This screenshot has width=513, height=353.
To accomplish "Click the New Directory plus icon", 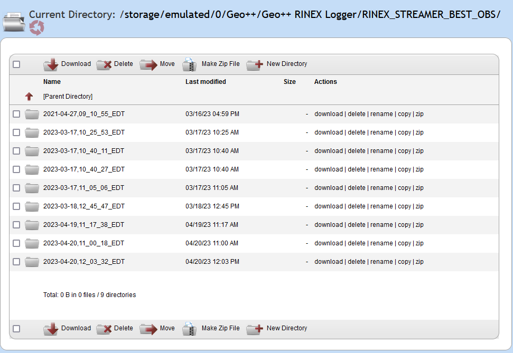I will (x=254, y=63).
